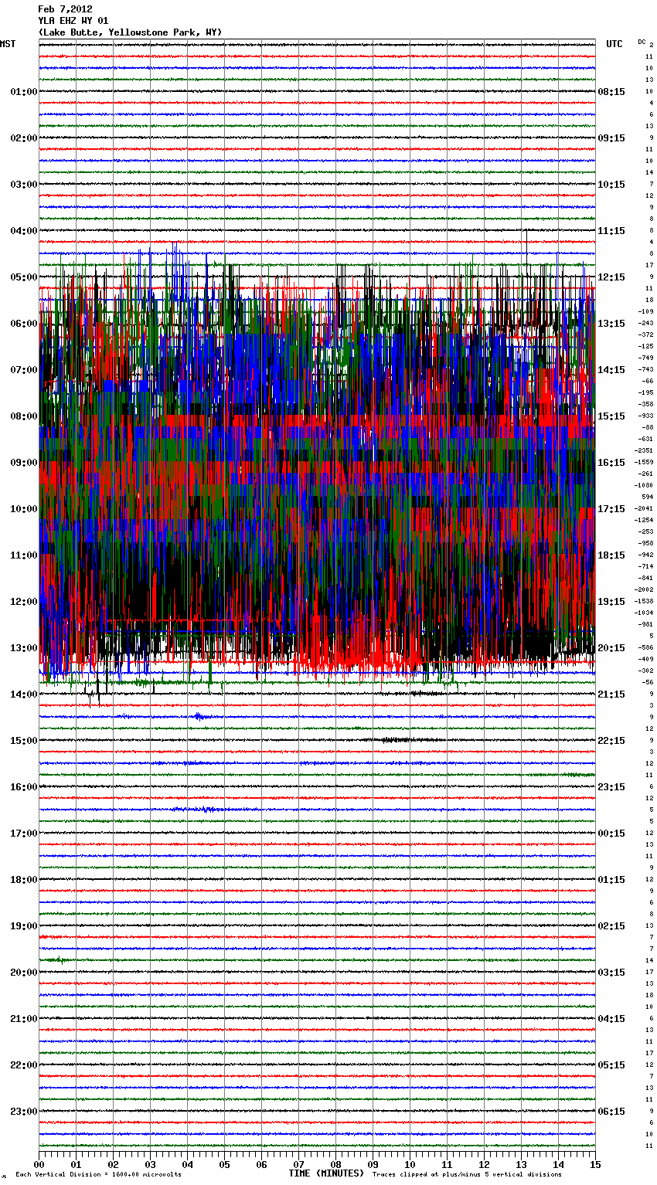Click the 09:15 UTC time label
The height and width of the screenshot is (1185, 657).
pyautogui.click(x=611, y=138)
